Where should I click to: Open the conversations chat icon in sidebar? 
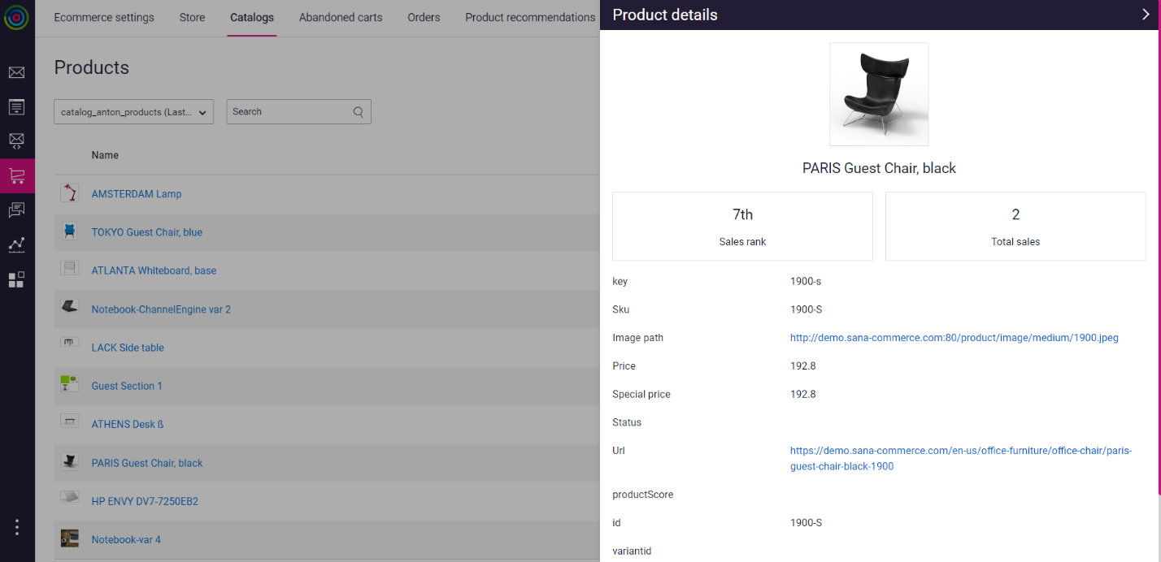(16, 210)
